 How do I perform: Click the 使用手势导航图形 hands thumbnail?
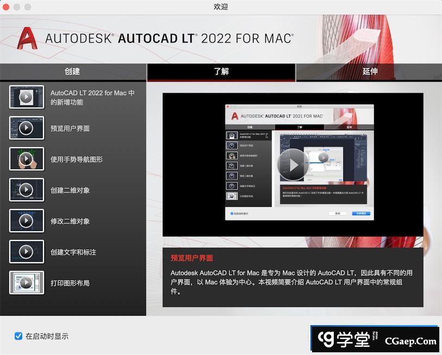click(26, 159)
